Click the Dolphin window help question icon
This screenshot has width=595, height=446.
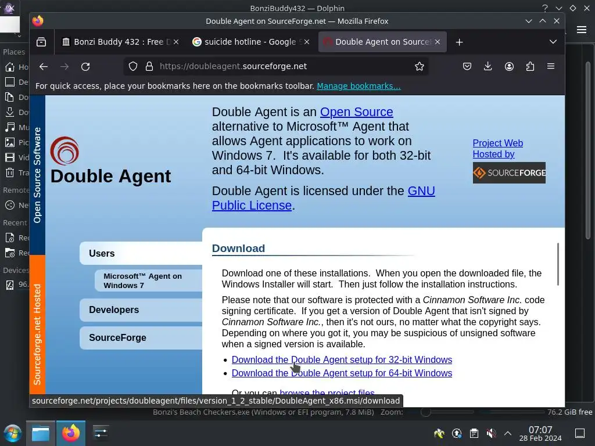(545, 8)
